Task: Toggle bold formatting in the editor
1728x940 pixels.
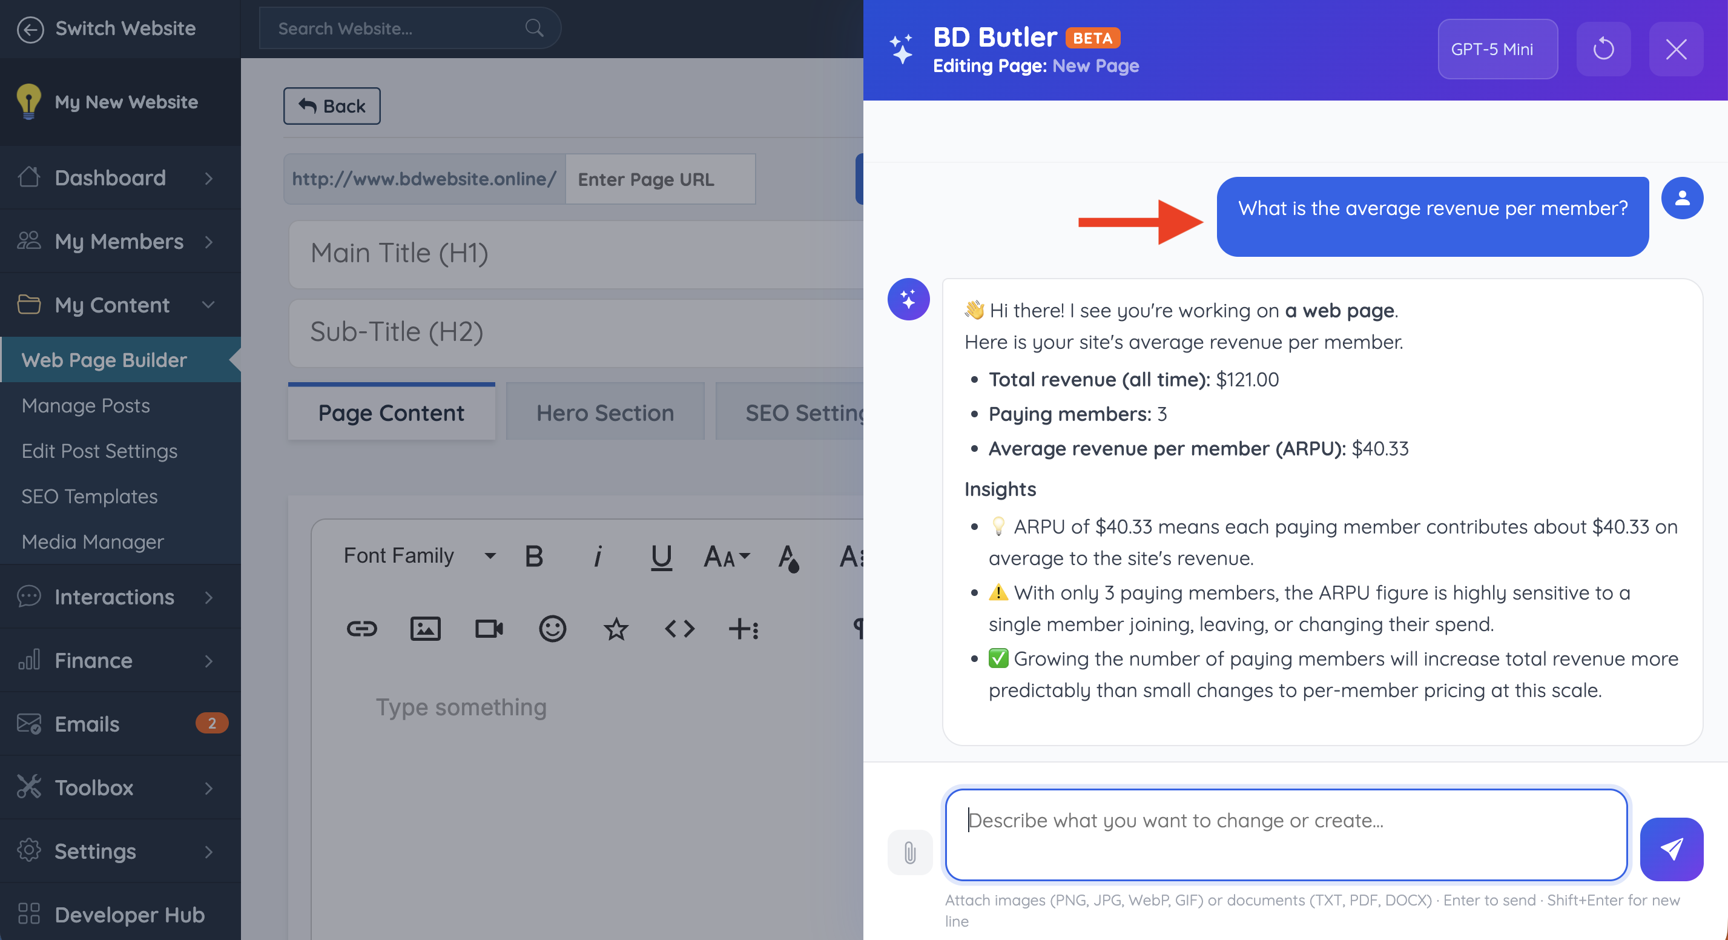Action: [x=534, y=556]
